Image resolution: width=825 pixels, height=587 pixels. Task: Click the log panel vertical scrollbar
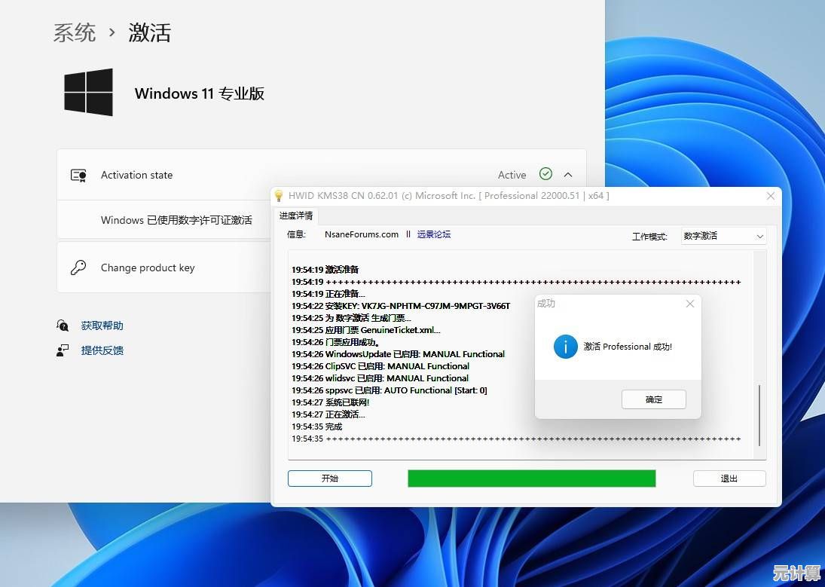point(759,414)
